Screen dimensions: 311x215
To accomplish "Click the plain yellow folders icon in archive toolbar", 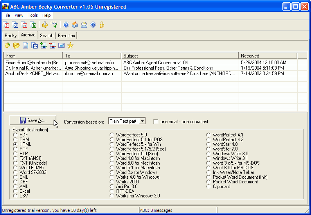I will coord(16,45).
